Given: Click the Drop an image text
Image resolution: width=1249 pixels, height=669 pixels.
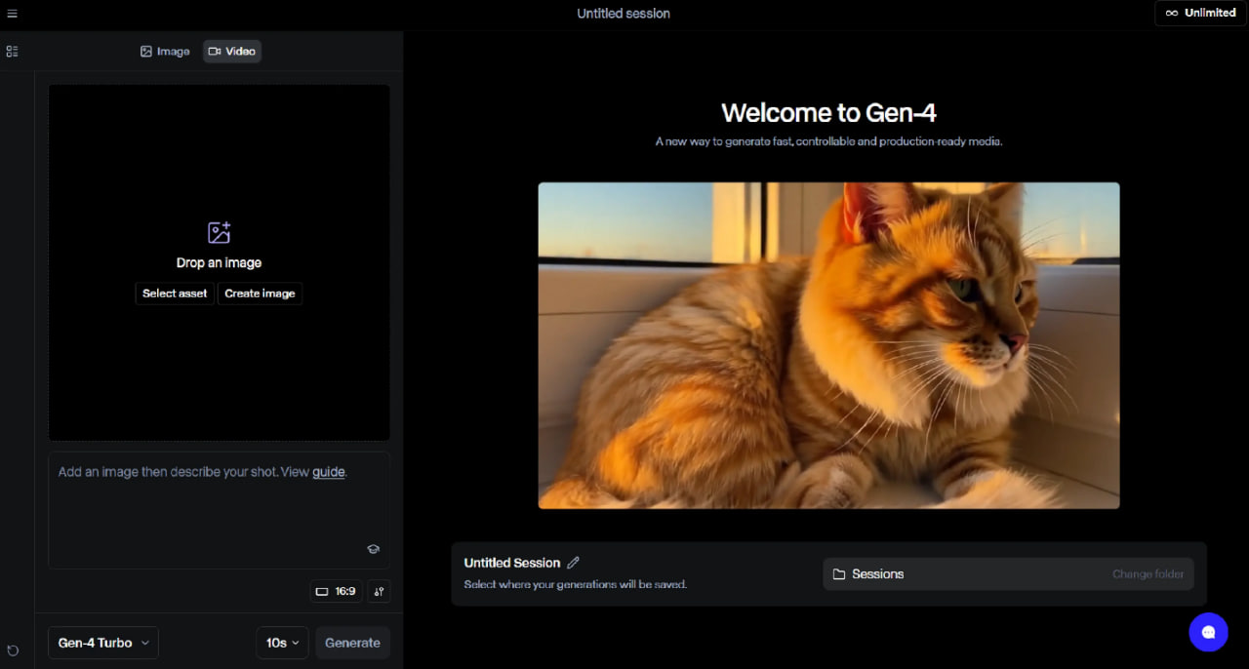Looking at the screenshot, I should click(219, 262).
